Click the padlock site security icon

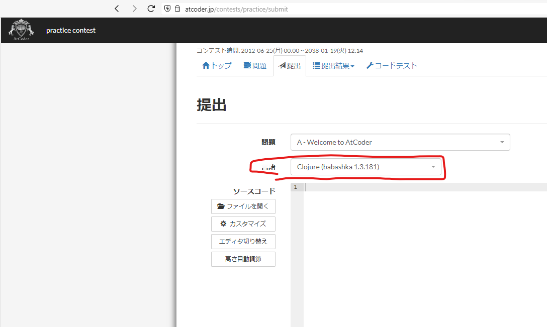point(177,9)
